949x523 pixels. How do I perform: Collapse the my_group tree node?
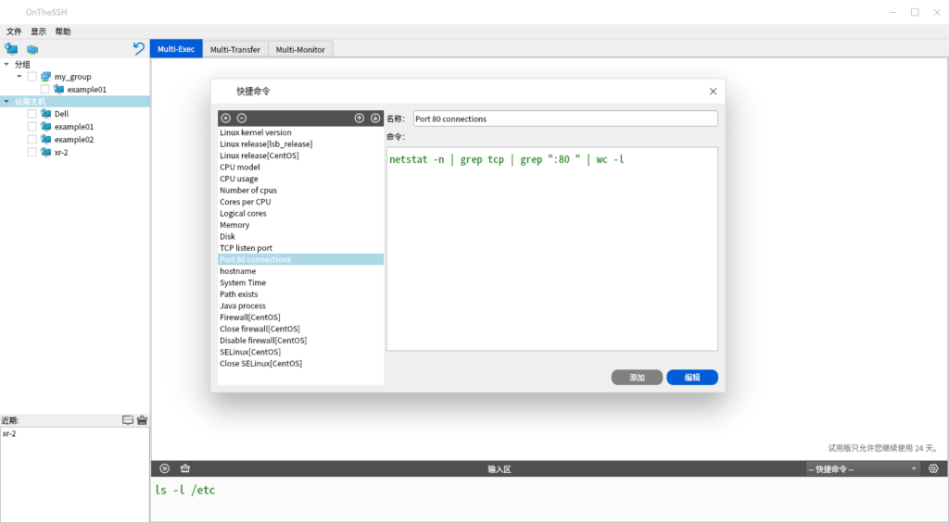pyautogui.click(x=19, y=77)
